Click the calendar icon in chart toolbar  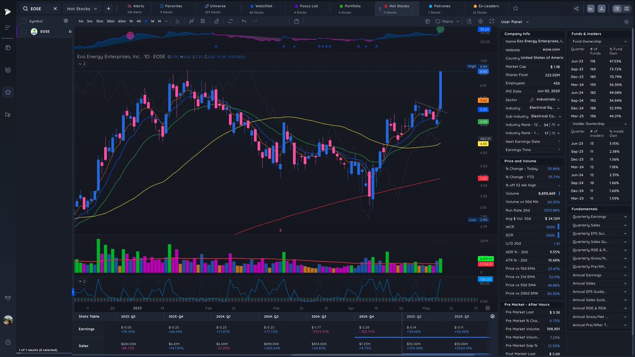point(296,21)
